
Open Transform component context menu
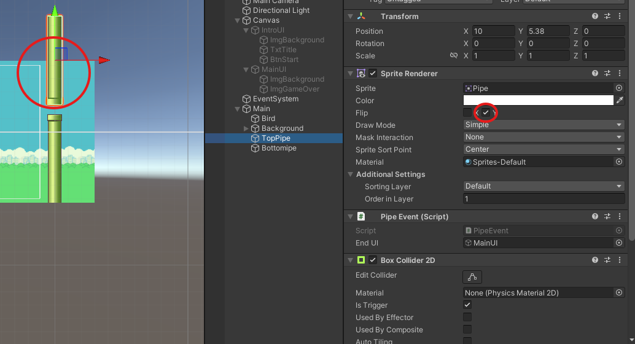click(x=620, y=16)
